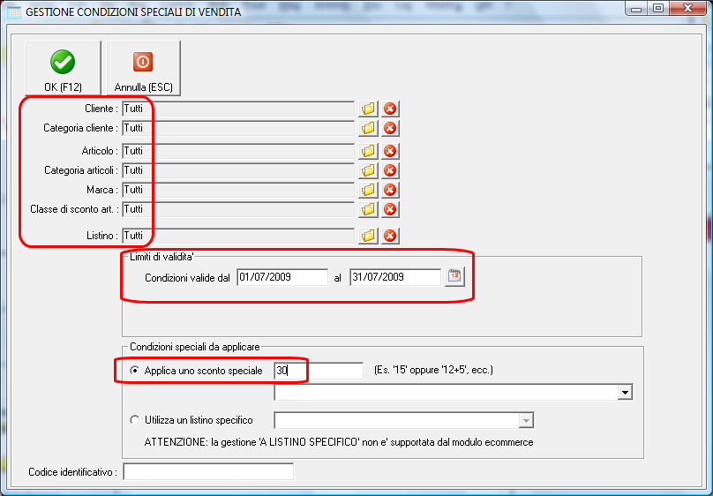Viewport: 713px width, 496px height.
Task: Click the Categoria articoli field showing Tutti
Action: pos(238,171)
